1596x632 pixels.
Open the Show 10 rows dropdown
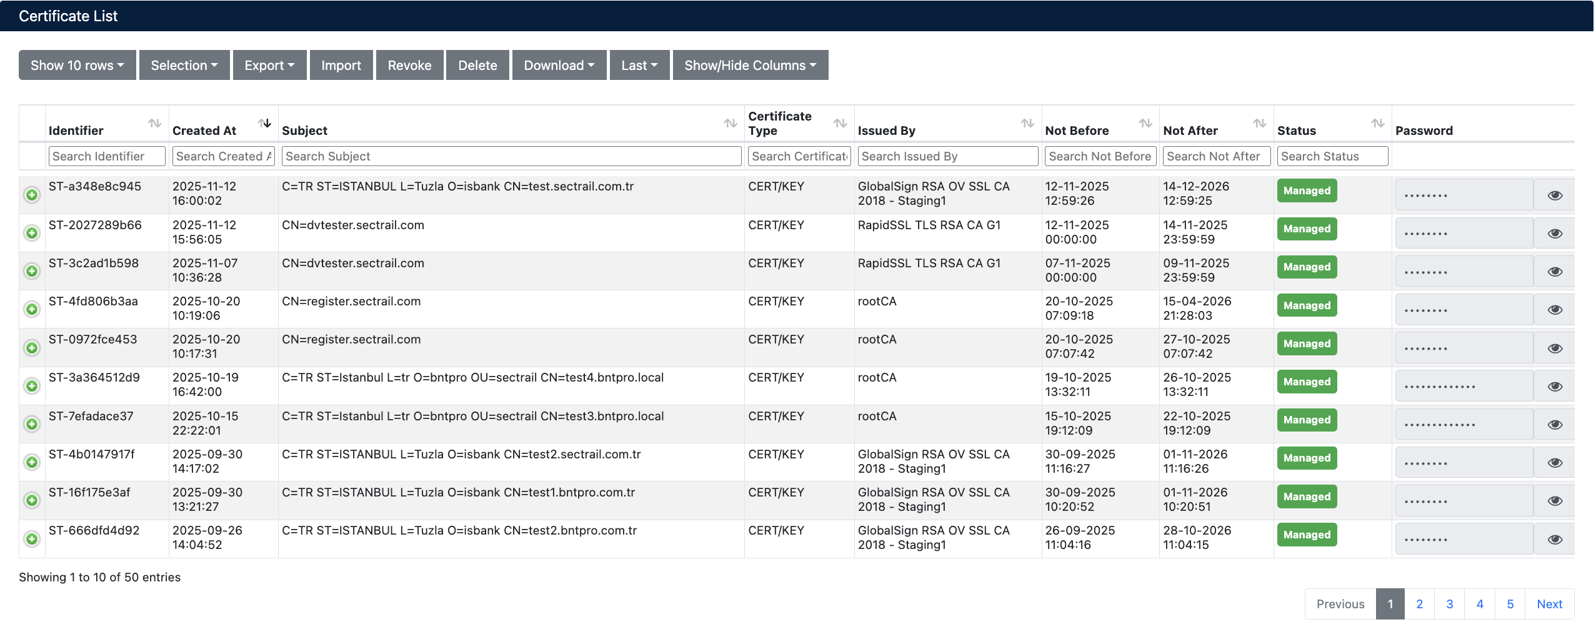tap(77, 66)
